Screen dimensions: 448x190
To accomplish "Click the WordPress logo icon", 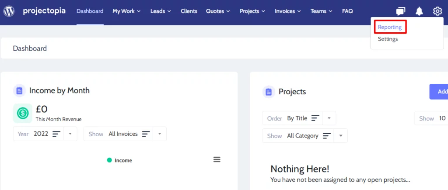I will pyautogui.click(x=9, y=11).
